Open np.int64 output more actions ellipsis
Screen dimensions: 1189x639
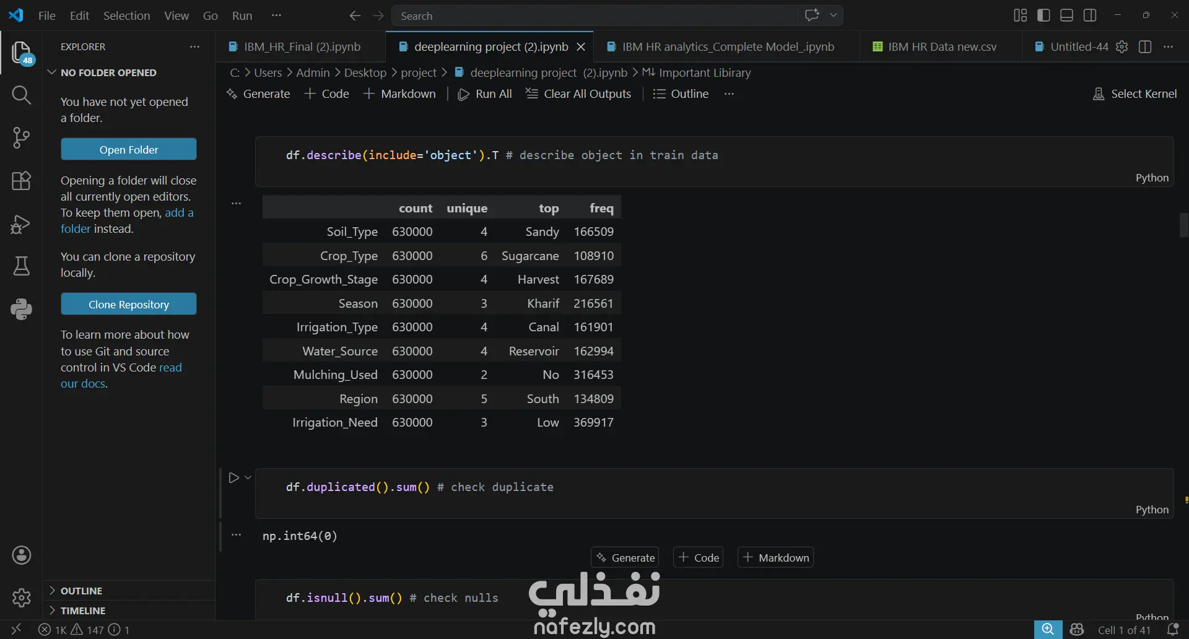click(x=236, y=535)
